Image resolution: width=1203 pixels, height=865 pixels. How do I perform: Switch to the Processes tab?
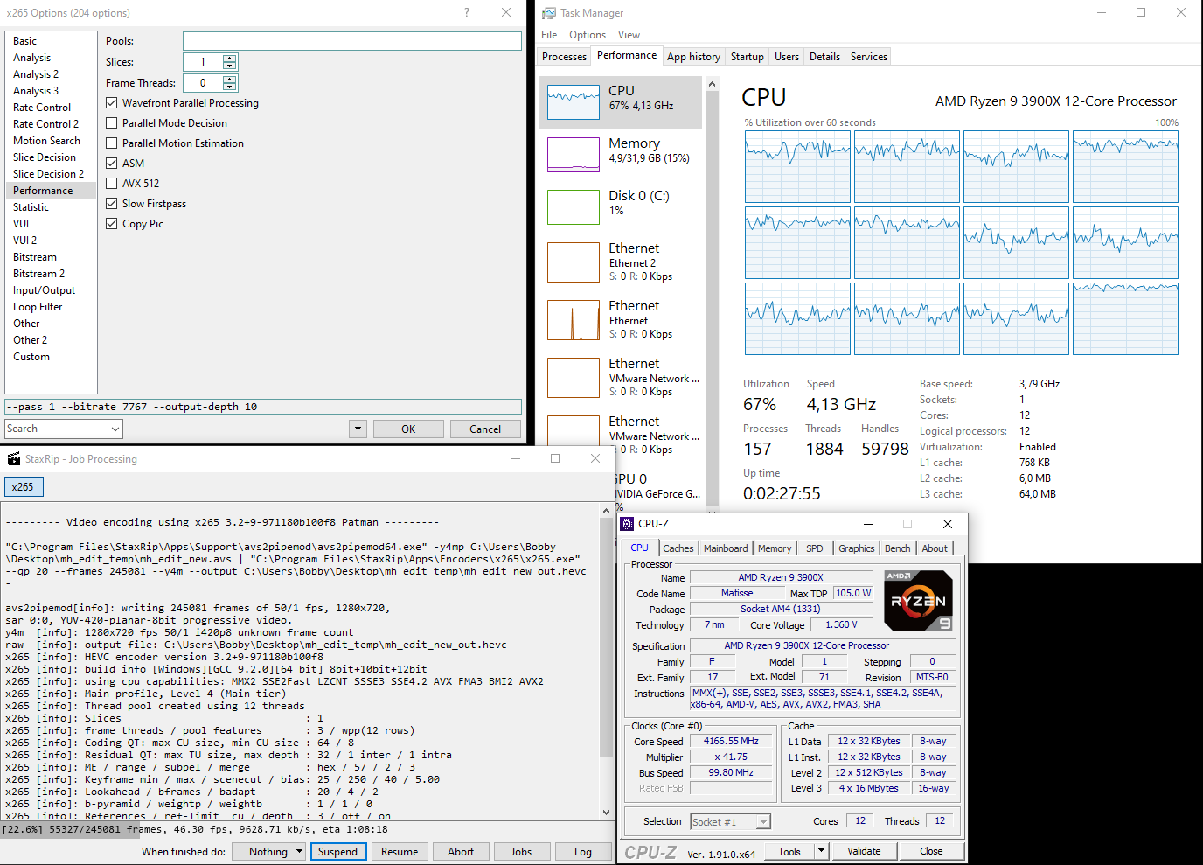(x=564, y=57)
